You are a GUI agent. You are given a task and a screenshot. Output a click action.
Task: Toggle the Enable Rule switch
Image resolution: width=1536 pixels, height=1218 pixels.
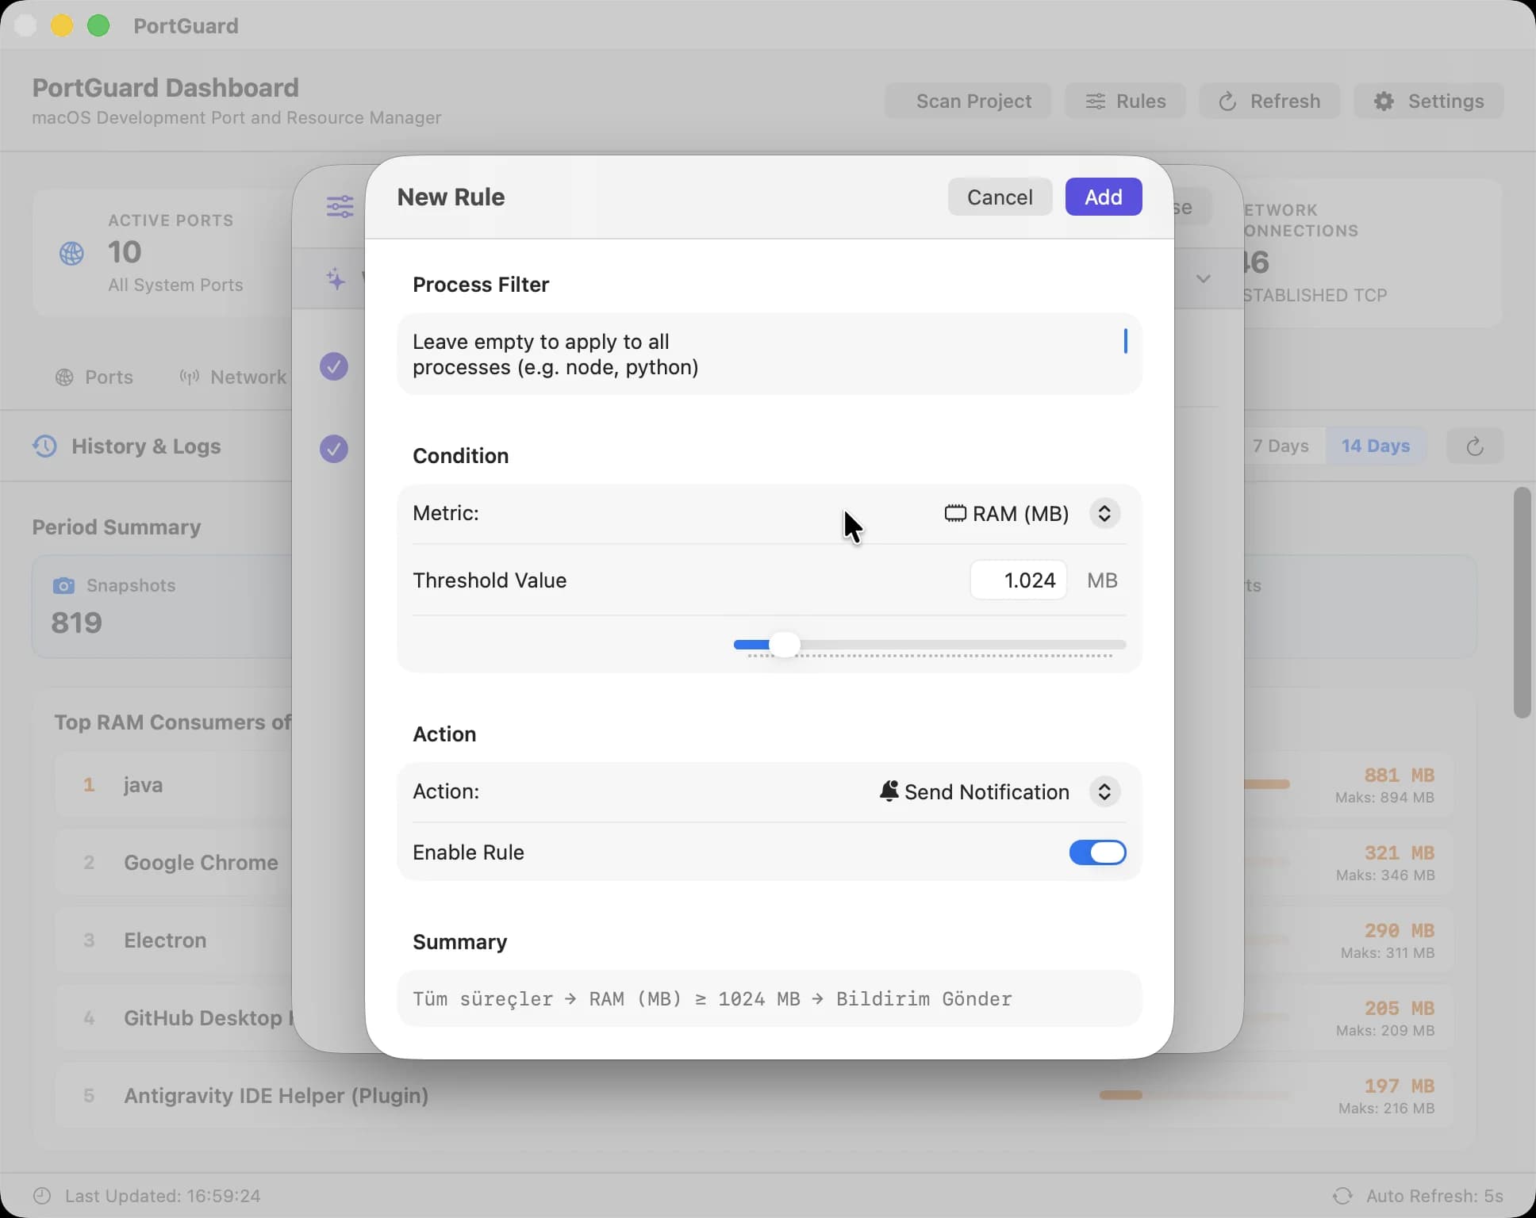coord(1097,852)
